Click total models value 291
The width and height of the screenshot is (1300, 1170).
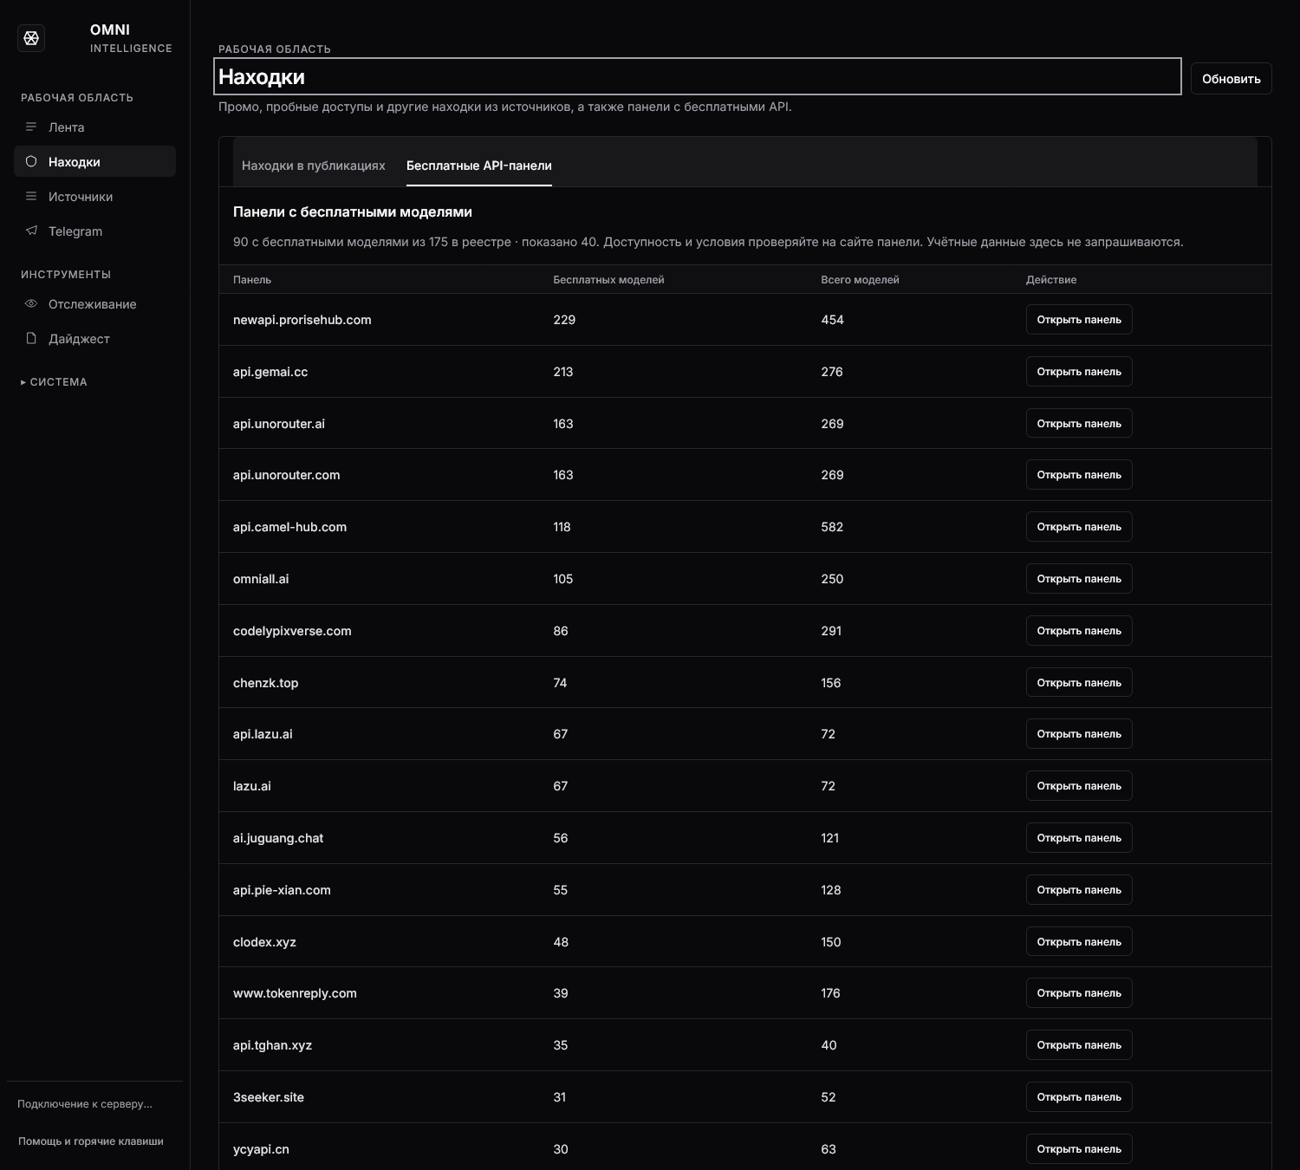[832, 631]
